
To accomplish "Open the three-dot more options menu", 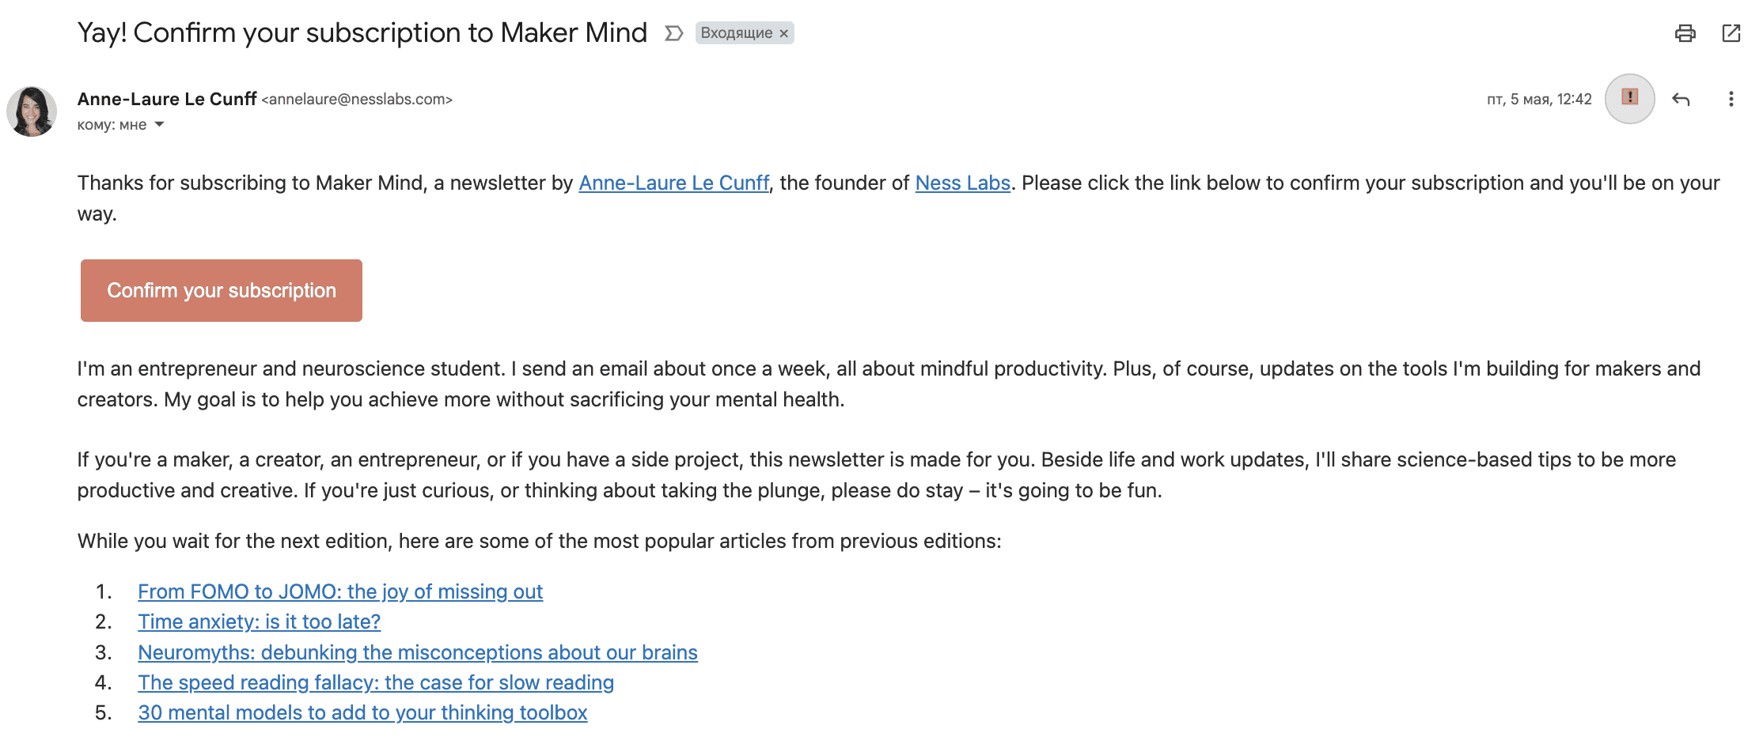I will [x=1731, y=100].
